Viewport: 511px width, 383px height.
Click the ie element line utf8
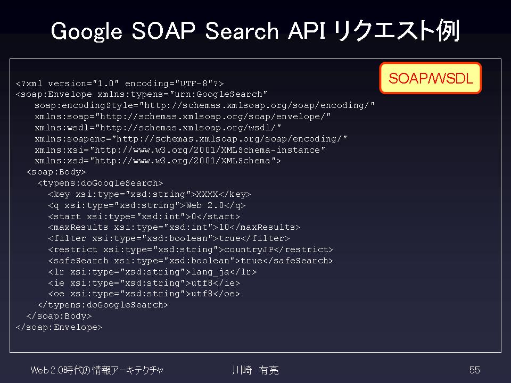pos(144,283)
